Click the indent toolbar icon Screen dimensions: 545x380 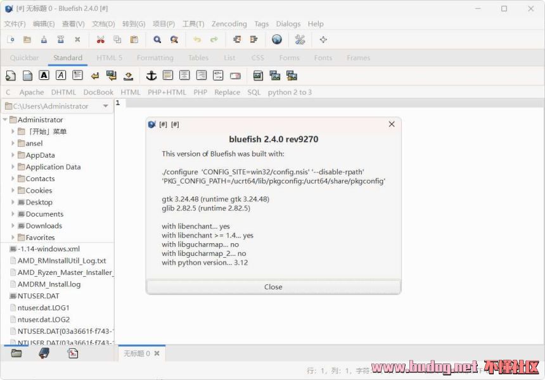253,40
